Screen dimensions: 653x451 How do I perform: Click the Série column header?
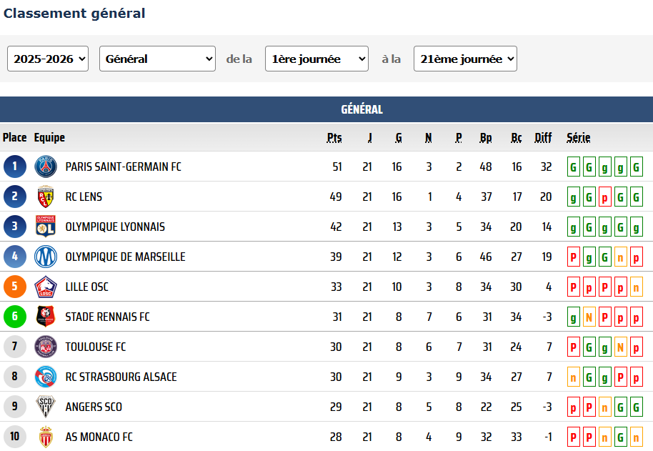point(579,138)
